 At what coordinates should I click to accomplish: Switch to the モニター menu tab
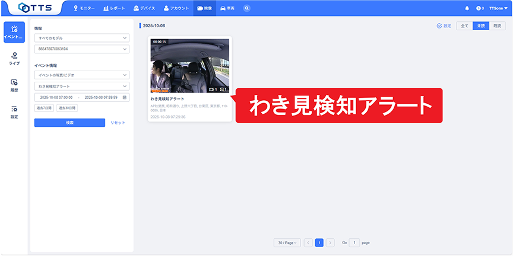click(x=84, y=8)
